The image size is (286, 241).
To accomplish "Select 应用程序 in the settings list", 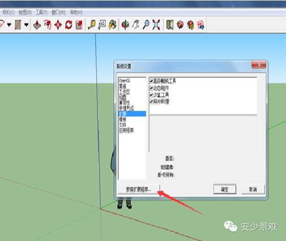I will coord(126,130).
